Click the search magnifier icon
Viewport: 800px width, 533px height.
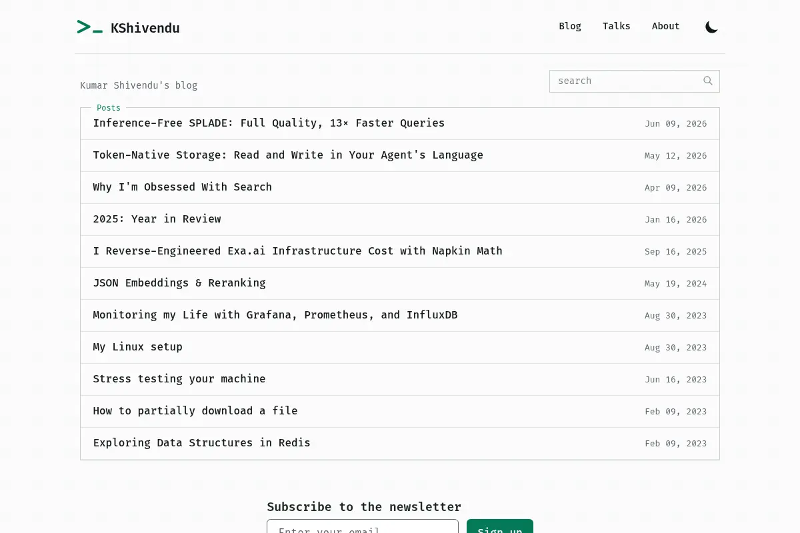708,81
